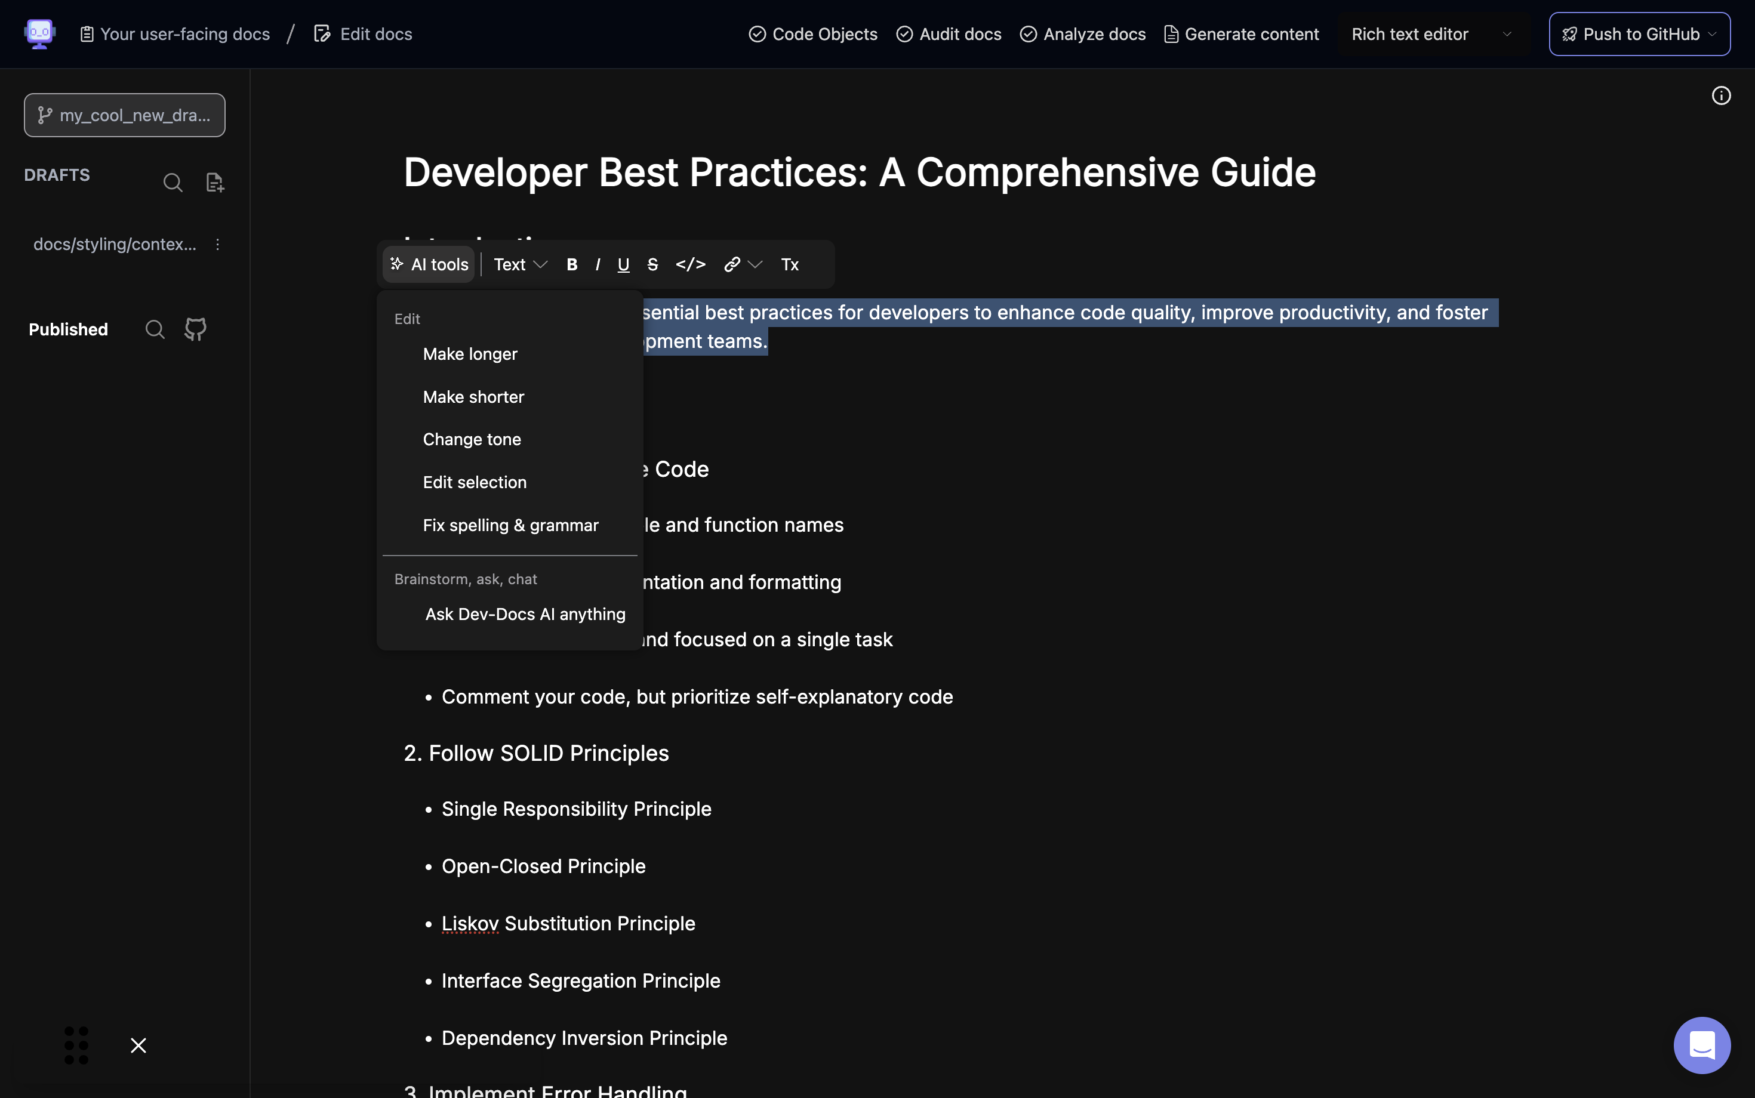
Task: Click the link icon in toolbar
Action: coord(732,264)
